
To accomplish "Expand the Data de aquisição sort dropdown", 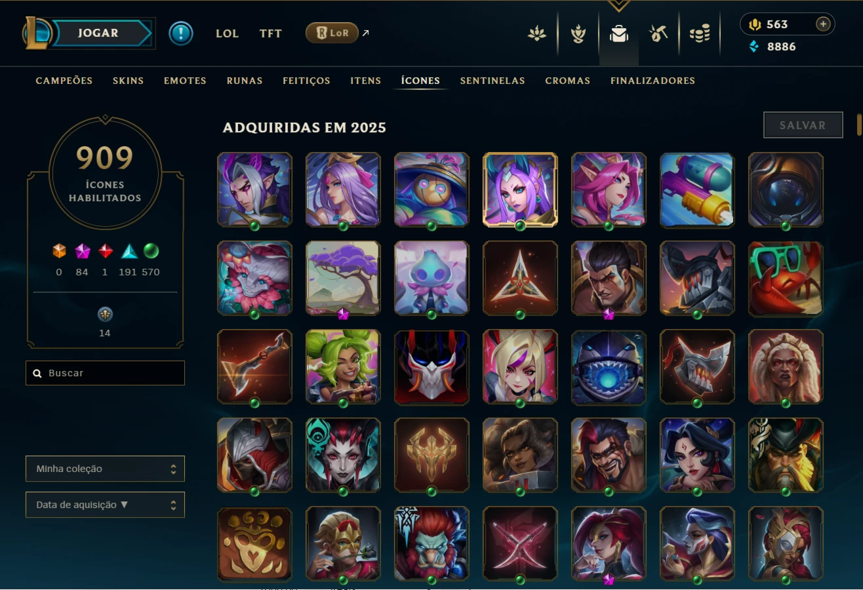I will [105, 505].
